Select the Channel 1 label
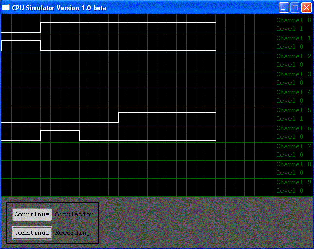 tap(294, 38)
